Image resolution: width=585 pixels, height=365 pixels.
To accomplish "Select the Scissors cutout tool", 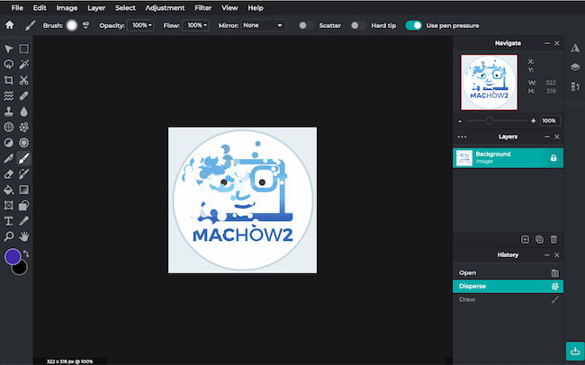I will 24,79.
